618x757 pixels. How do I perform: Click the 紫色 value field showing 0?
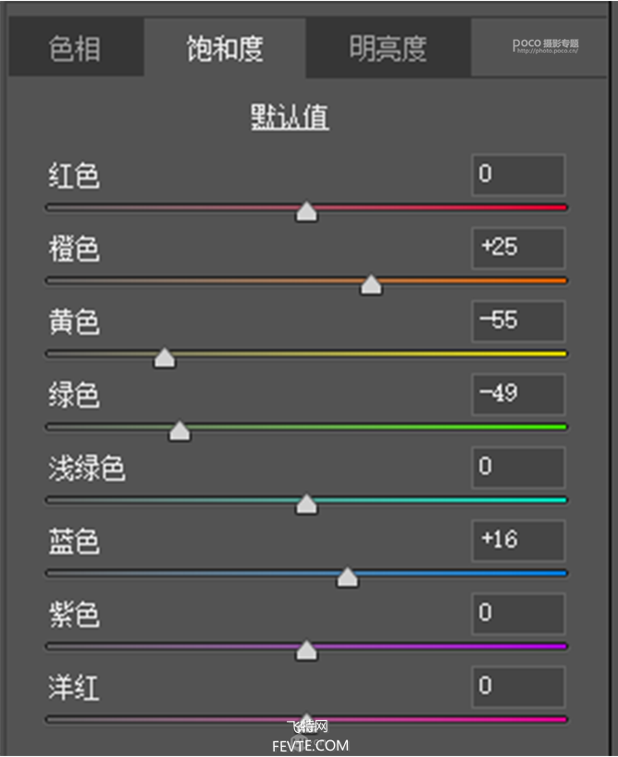coord(517,614)
